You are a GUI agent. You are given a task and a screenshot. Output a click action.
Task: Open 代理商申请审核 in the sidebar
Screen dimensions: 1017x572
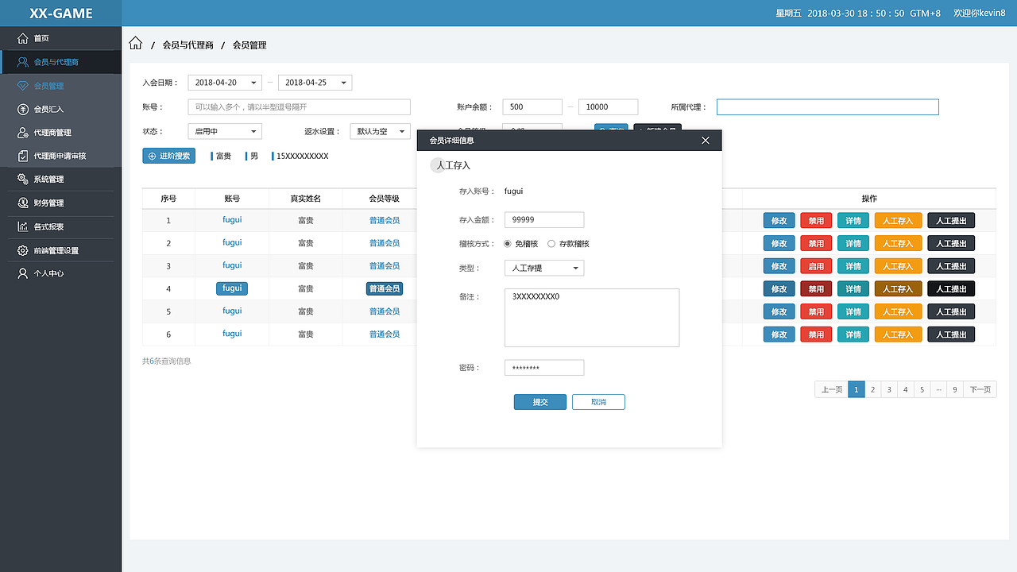click(x=61, y=156)
